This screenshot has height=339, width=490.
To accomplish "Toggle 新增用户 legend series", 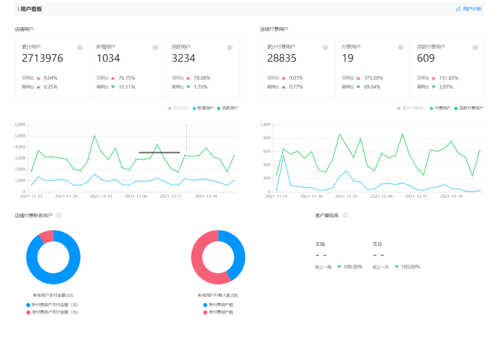I will point(203,108).
